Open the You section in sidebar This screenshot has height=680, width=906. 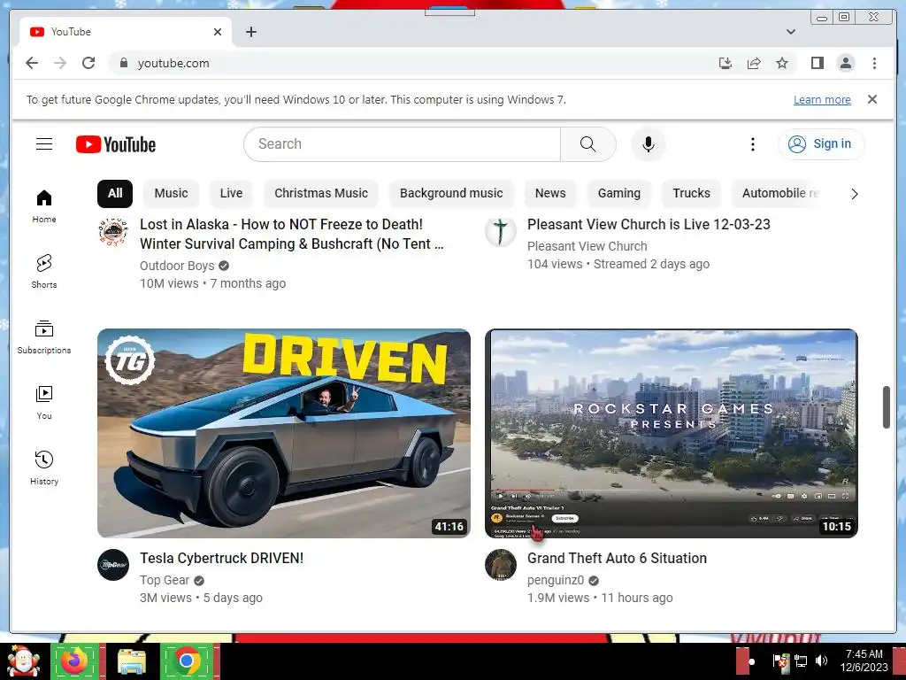[x=44, y=403]
